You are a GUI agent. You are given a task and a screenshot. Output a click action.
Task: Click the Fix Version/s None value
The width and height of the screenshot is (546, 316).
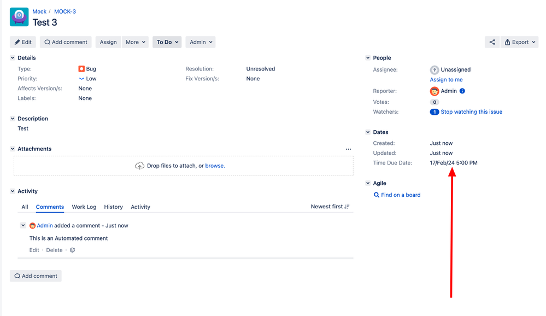click(253, 79)
